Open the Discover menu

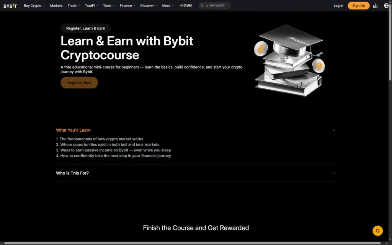tap(149, 5)
